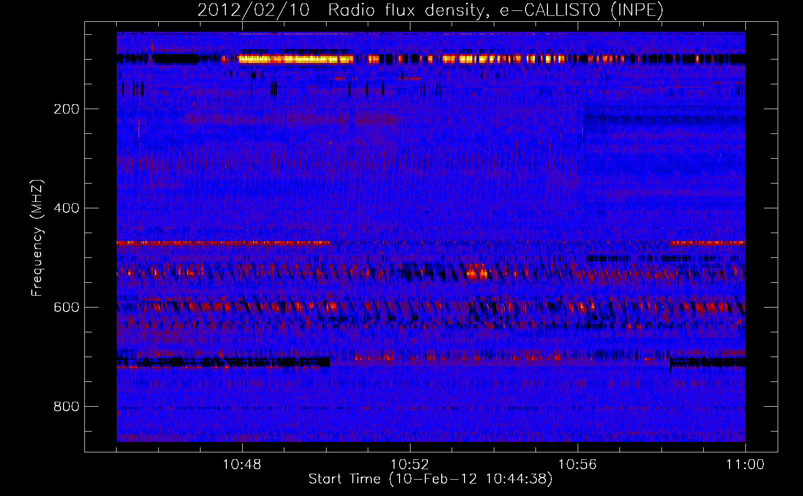Click the 10:56 time tick label
Screen dimensions: 803x496
pos(577,465)
